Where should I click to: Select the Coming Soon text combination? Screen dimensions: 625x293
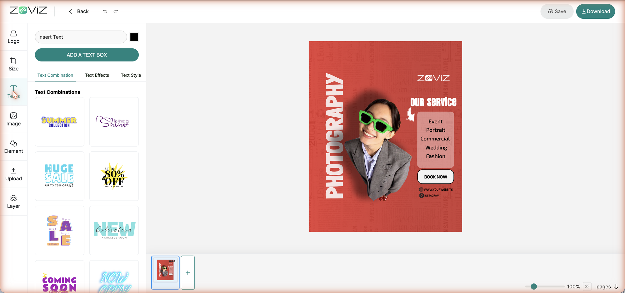tap(60, 277)
